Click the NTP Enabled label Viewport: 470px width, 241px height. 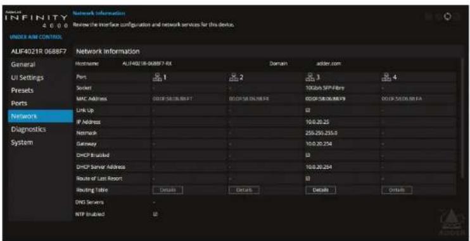(x=90, y=214)
